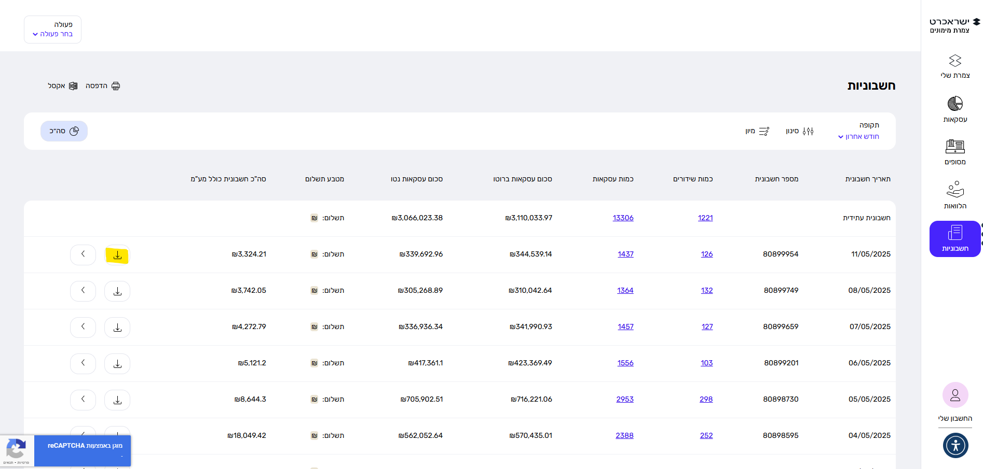Open the sort (מיון) options
Screen dimensions: 983x469
click(757, 131)
